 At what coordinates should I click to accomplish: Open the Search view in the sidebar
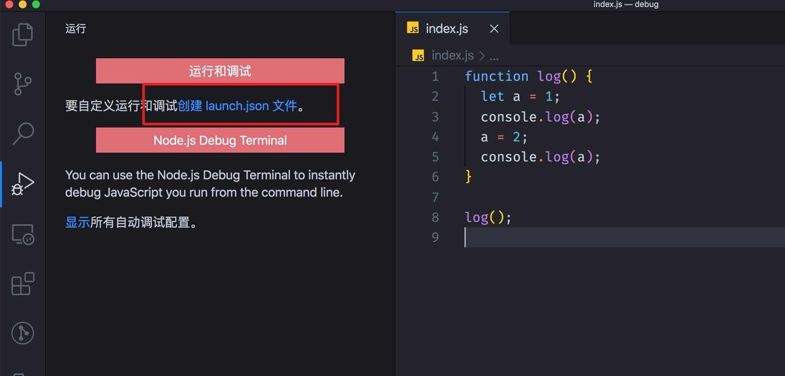(x=23, y=133)
